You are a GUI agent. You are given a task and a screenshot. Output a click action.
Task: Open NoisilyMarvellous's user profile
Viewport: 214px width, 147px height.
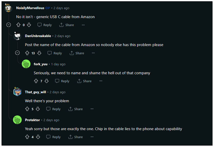30,8
